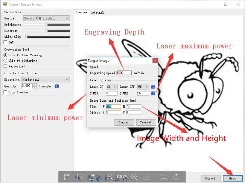This screenshot has height=183, width=245.
Task: Click the 100% zoom level text
Action: [122, 177]
